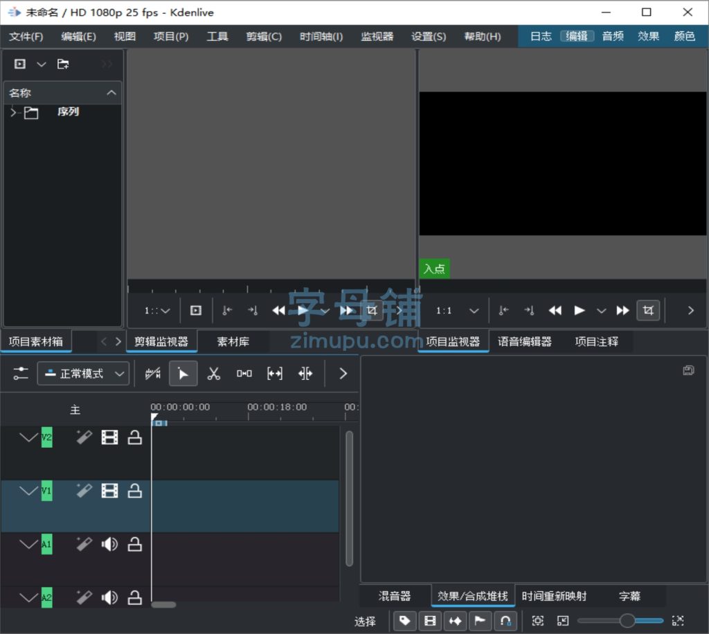Open the 时间轴(I) menu

[x=321, y=37]
